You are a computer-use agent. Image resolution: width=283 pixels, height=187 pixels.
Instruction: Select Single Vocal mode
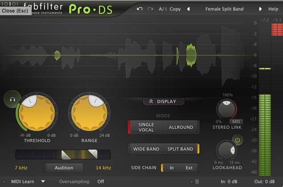pos(146,127)
